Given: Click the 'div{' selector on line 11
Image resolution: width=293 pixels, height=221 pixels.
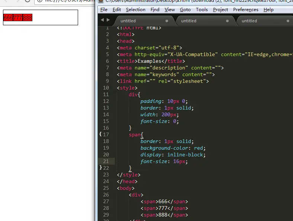Looking at the screenshot, I should 134,95.
